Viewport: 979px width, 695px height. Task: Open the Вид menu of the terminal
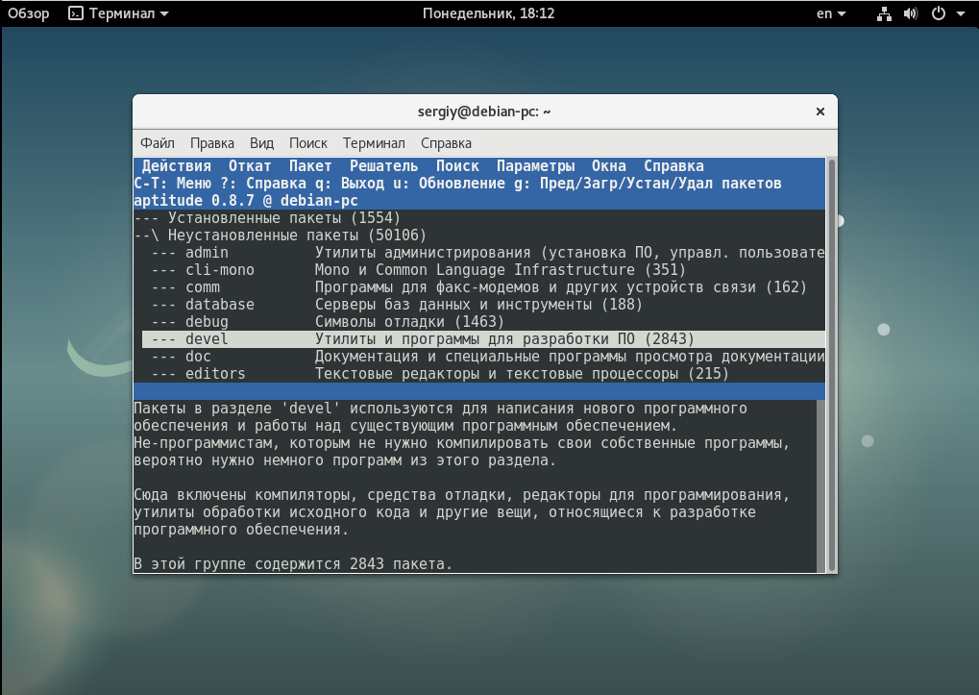[261, 143]
